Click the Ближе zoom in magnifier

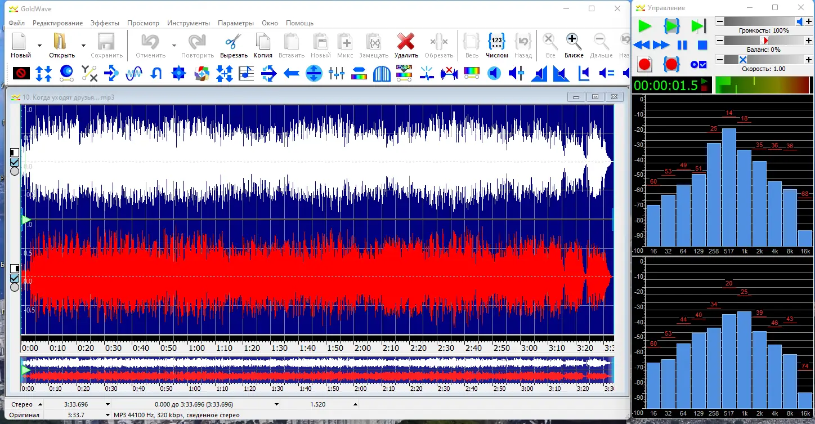coord(574,42)
